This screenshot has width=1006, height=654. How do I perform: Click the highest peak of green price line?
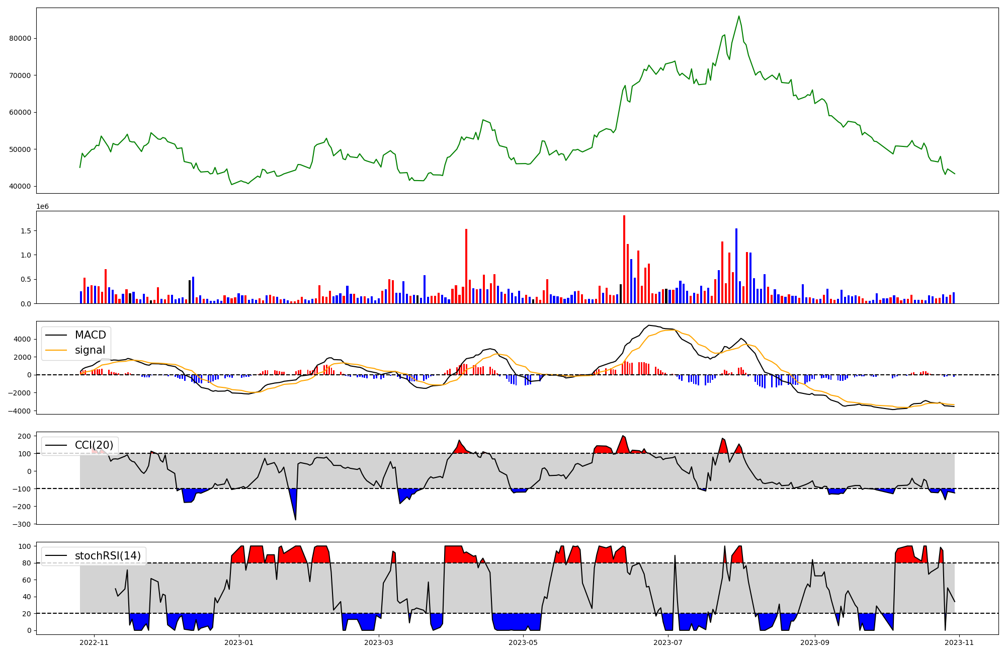739,16
